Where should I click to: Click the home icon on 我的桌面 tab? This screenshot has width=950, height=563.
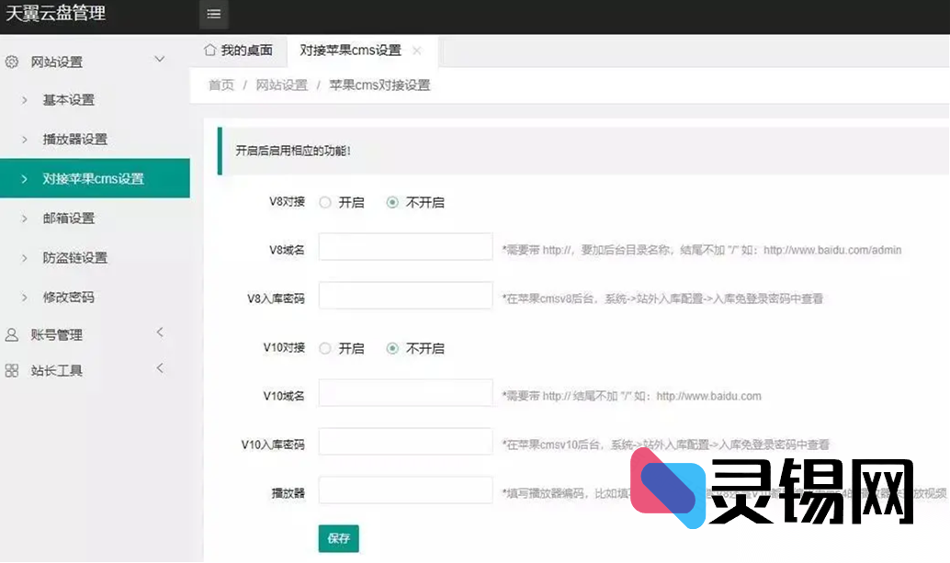[210, 51]
